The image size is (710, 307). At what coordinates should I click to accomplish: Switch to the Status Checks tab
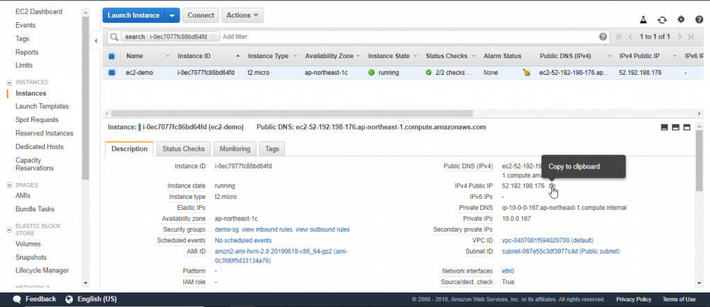click(183, 148)
